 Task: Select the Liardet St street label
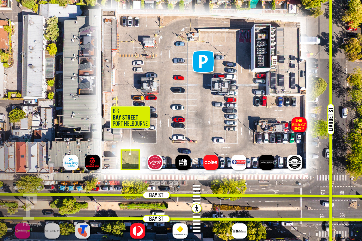[x=331, y=119]
